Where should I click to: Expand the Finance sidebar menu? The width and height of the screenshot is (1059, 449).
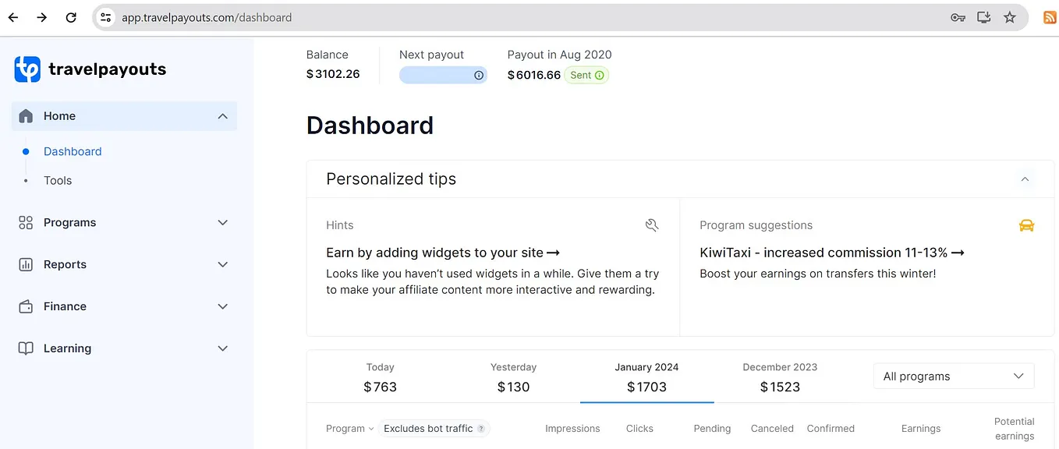click(x=222, y=306)
